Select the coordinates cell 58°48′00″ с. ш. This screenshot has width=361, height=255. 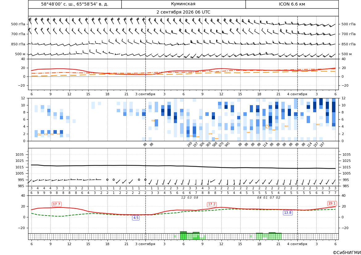pos(75,4)
